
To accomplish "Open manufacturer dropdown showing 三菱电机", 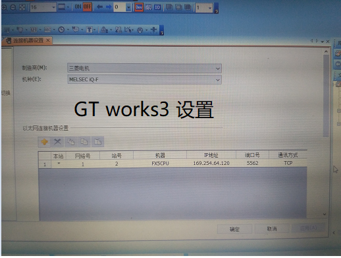I will point(144,68).
